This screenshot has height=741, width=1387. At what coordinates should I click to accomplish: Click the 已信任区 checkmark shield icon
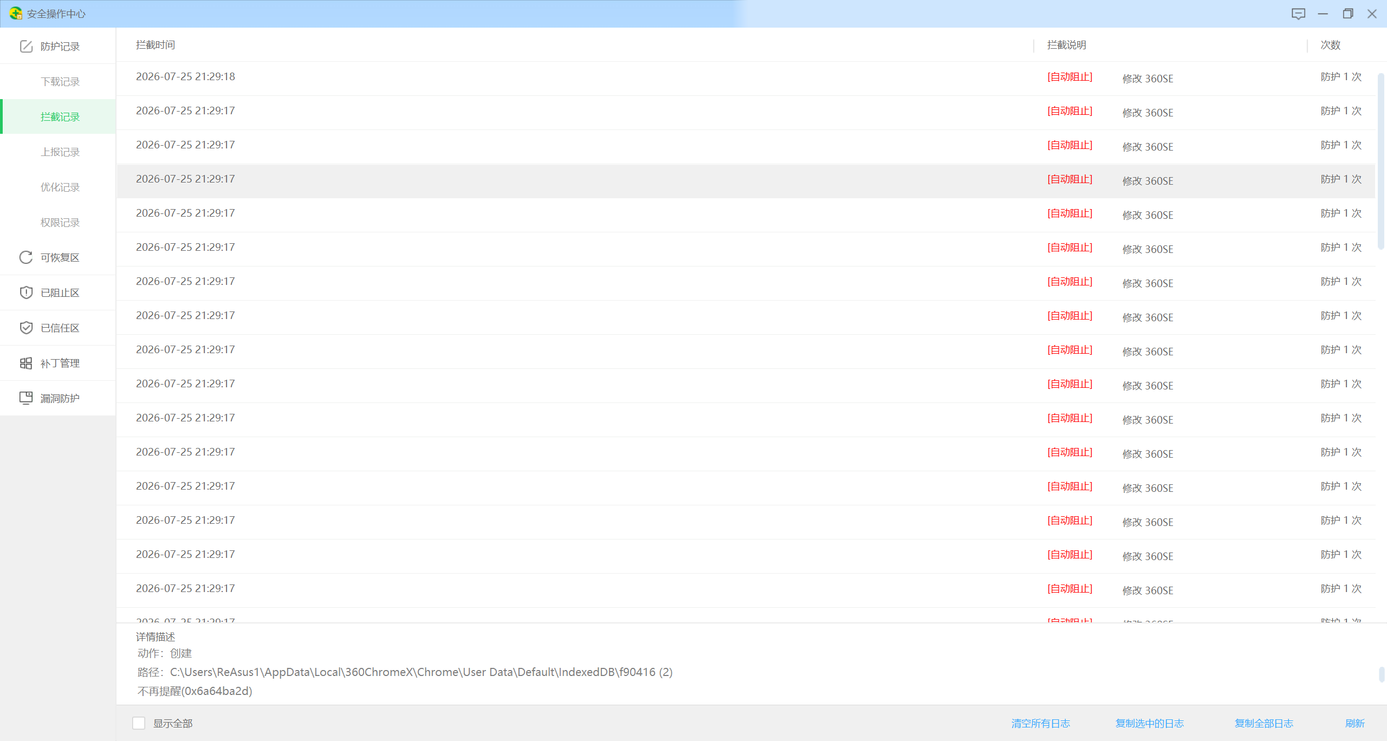point(26,328)
